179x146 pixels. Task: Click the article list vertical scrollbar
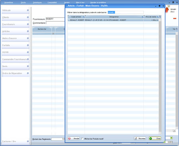(x=160, y=76)
